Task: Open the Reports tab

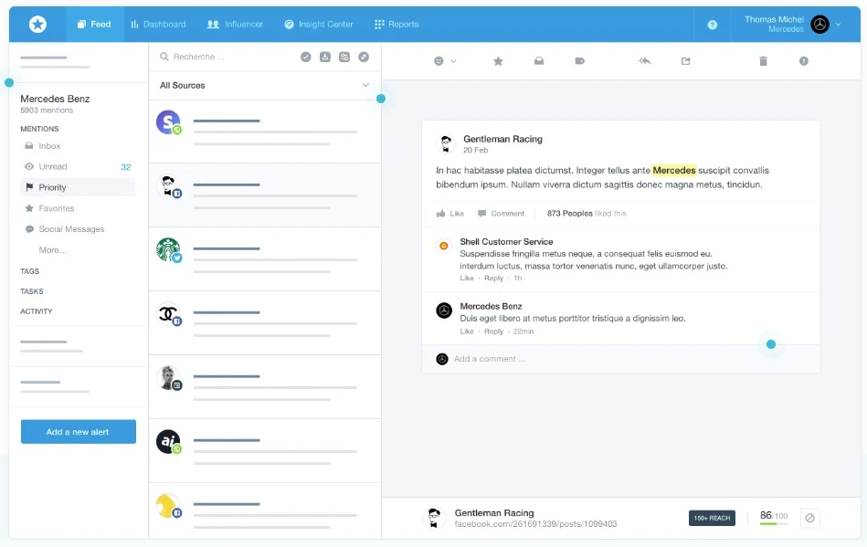Action: (x=396, y=25)
